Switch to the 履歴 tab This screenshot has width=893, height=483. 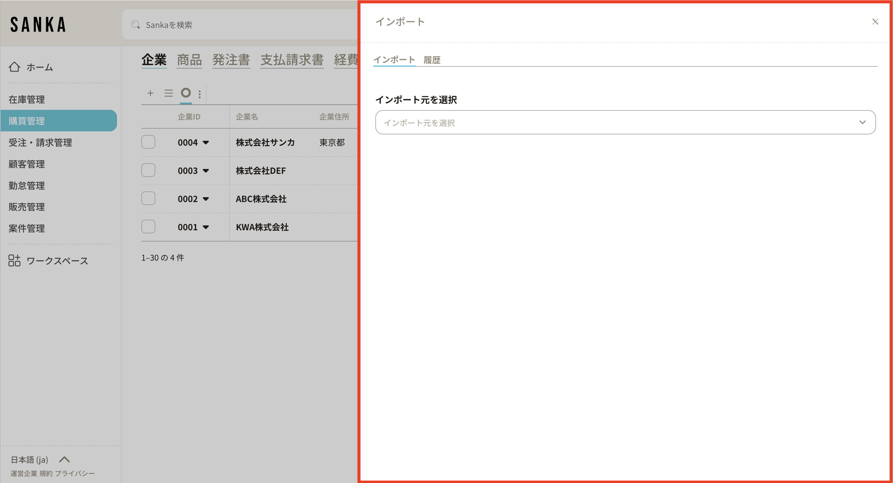(x=432, y=60)
